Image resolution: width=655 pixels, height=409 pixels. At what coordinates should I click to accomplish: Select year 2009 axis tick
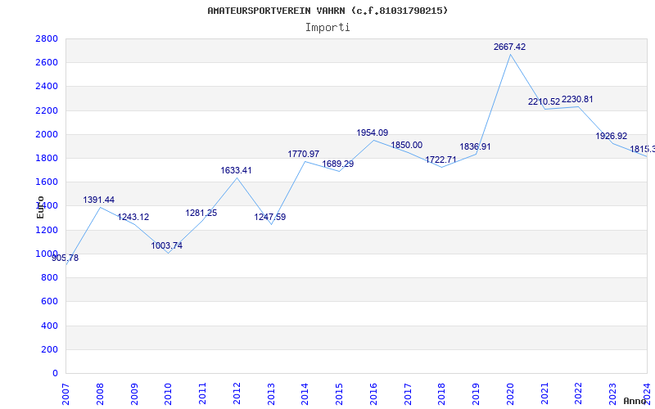click(134, 394)
